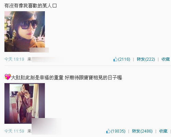
Task: Open the 今天 19:19 timestamp link
Action: tap(14, 59)
